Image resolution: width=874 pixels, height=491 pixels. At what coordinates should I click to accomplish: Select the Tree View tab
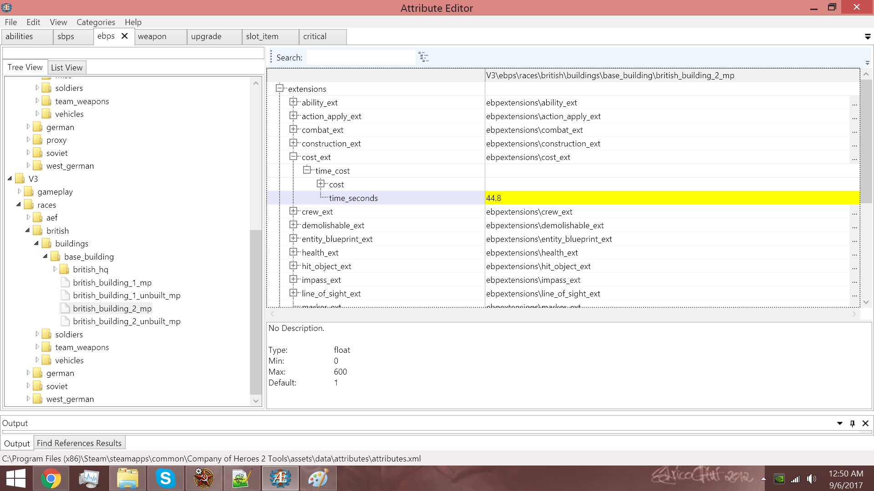pyautogui.click(x=25, y=67)
